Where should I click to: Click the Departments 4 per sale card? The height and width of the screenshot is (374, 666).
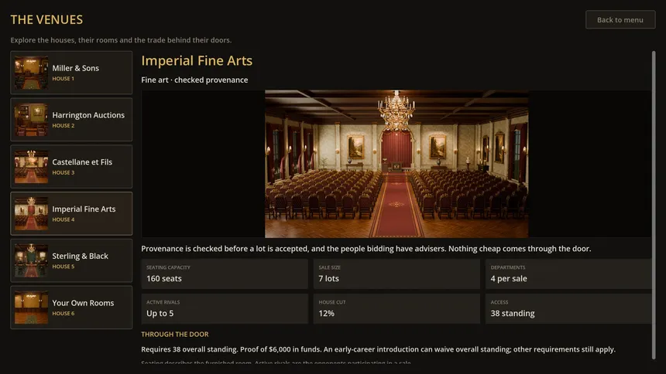pyautogui.click(x=568, y=274)
